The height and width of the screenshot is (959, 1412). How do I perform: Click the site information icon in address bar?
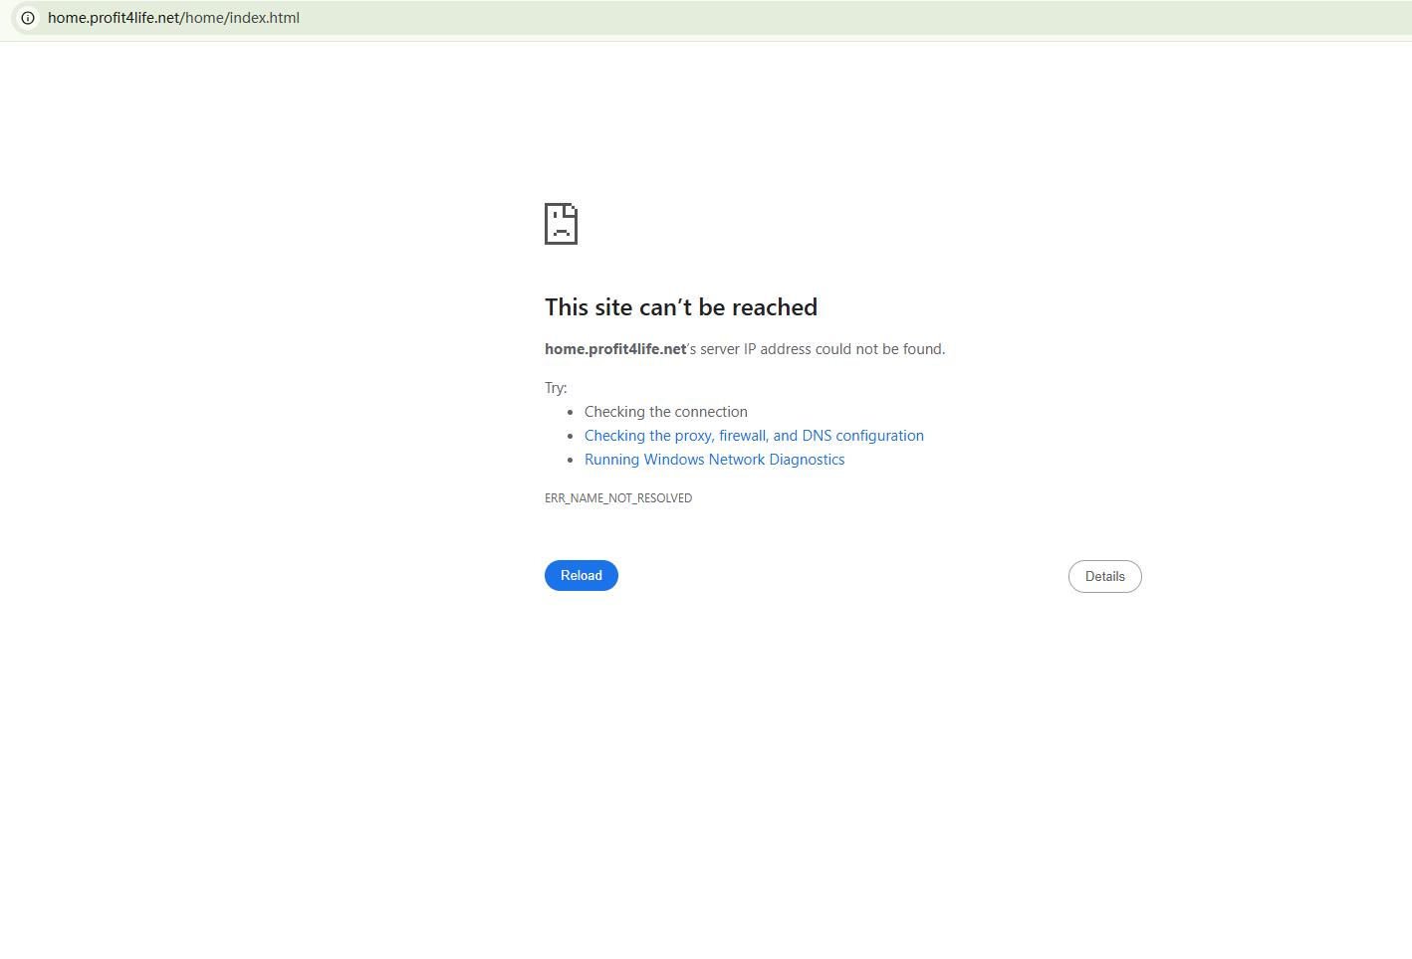click(28, 18)
